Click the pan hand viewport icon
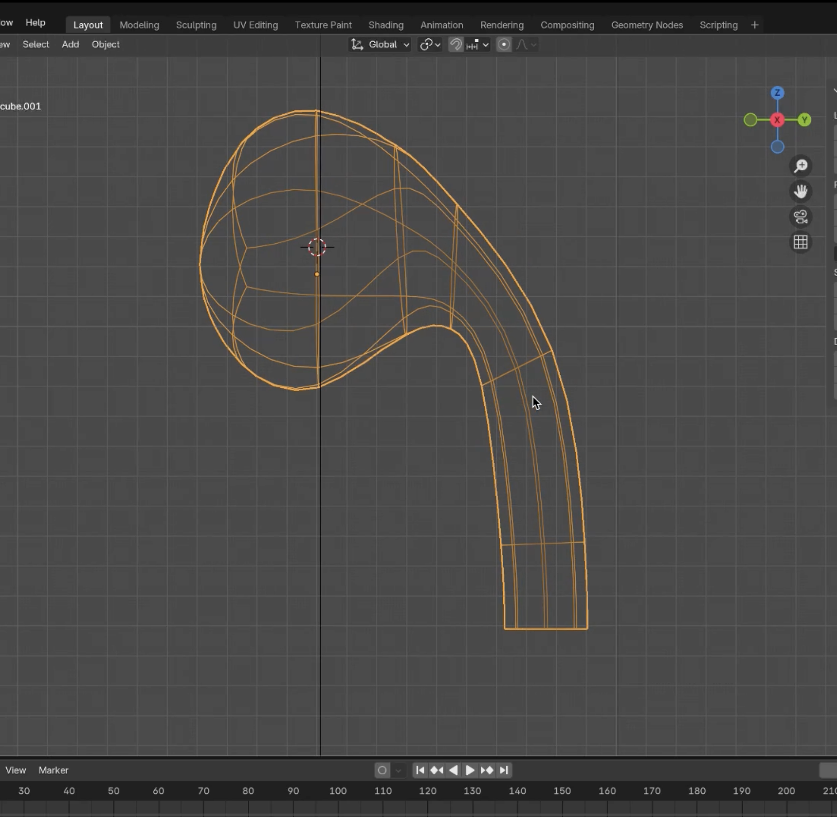Image resolution: width=837 pixels, height=817 pixels. (800, 191)
